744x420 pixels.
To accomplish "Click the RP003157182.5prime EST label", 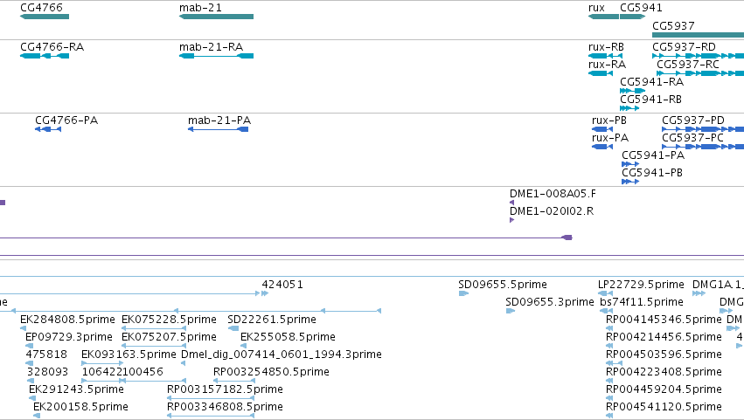I will [x=225, y=389].
